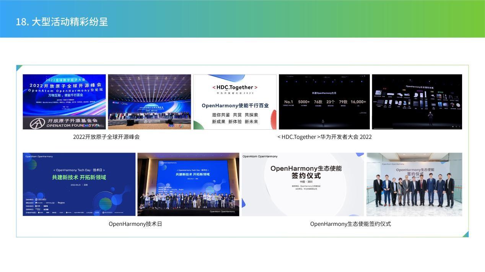Image resolution: width=485 pixels, height=272 pixels.
Task: Click the 16,000+ figure on the dark slide
Action: [x=358, y=102]
